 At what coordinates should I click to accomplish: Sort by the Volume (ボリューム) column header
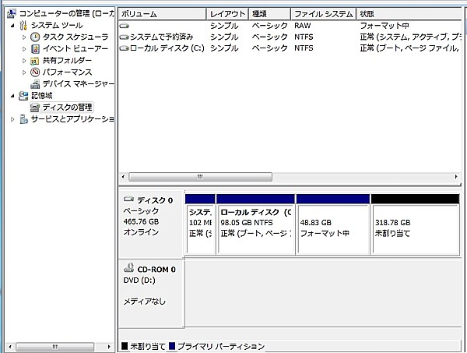click(162, 14)
